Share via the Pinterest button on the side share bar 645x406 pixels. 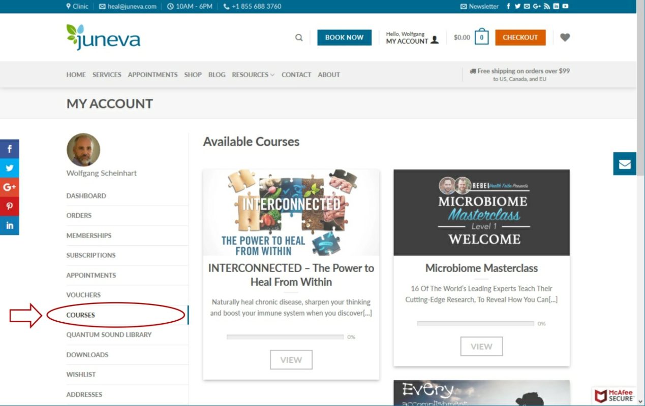[10, 207]
